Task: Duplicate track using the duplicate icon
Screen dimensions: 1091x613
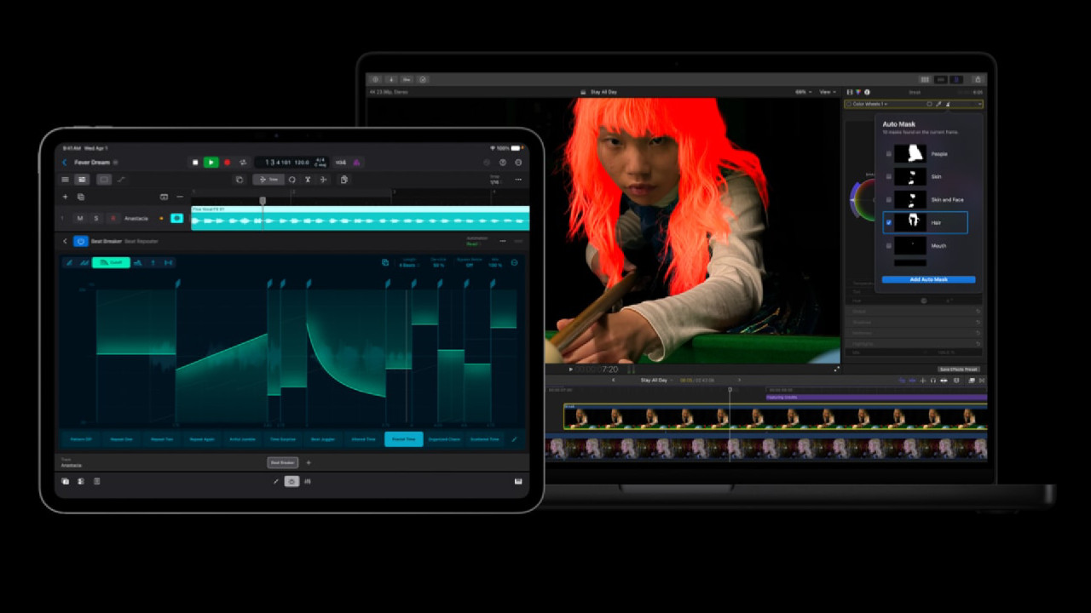Action: pos(81,197)
